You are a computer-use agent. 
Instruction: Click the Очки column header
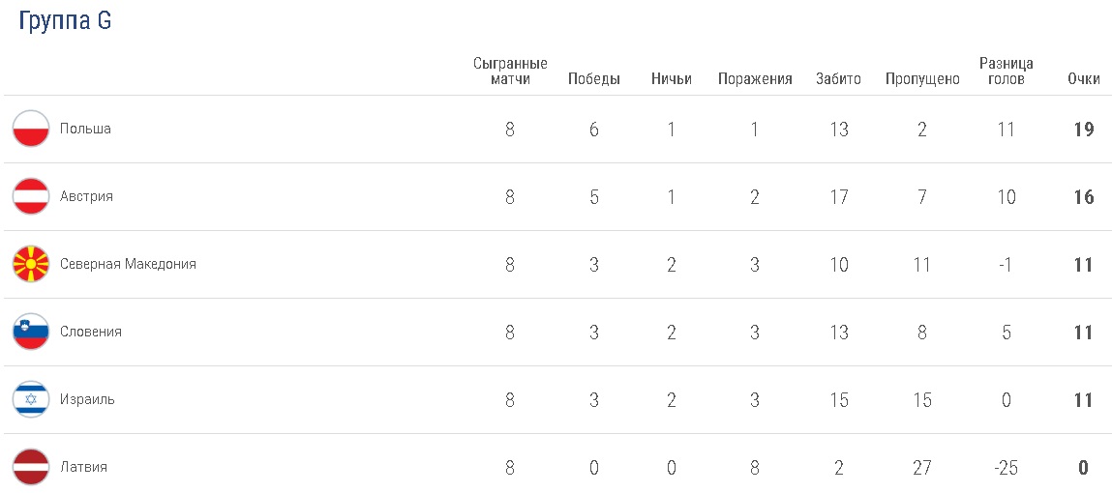coord(1084,79)
